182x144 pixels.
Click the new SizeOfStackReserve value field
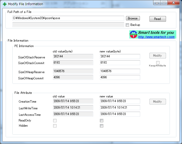pyautogui.click(x=120, y=56)
